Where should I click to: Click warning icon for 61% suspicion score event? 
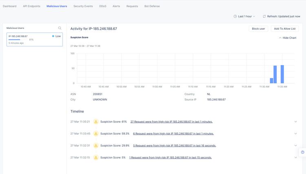96,122
